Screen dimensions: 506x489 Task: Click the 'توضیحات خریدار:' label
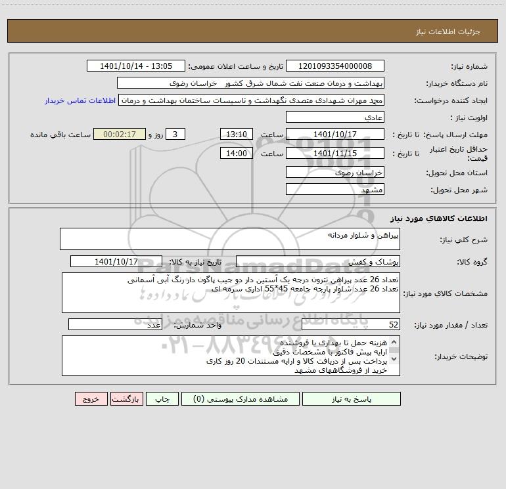click(461, 356)
